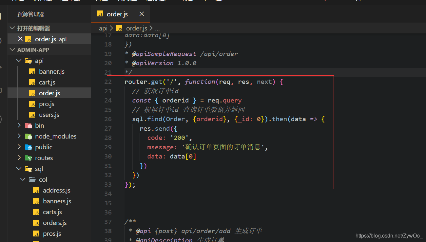Open the order.js breadcrumb segment

click(x=137, y=28)
